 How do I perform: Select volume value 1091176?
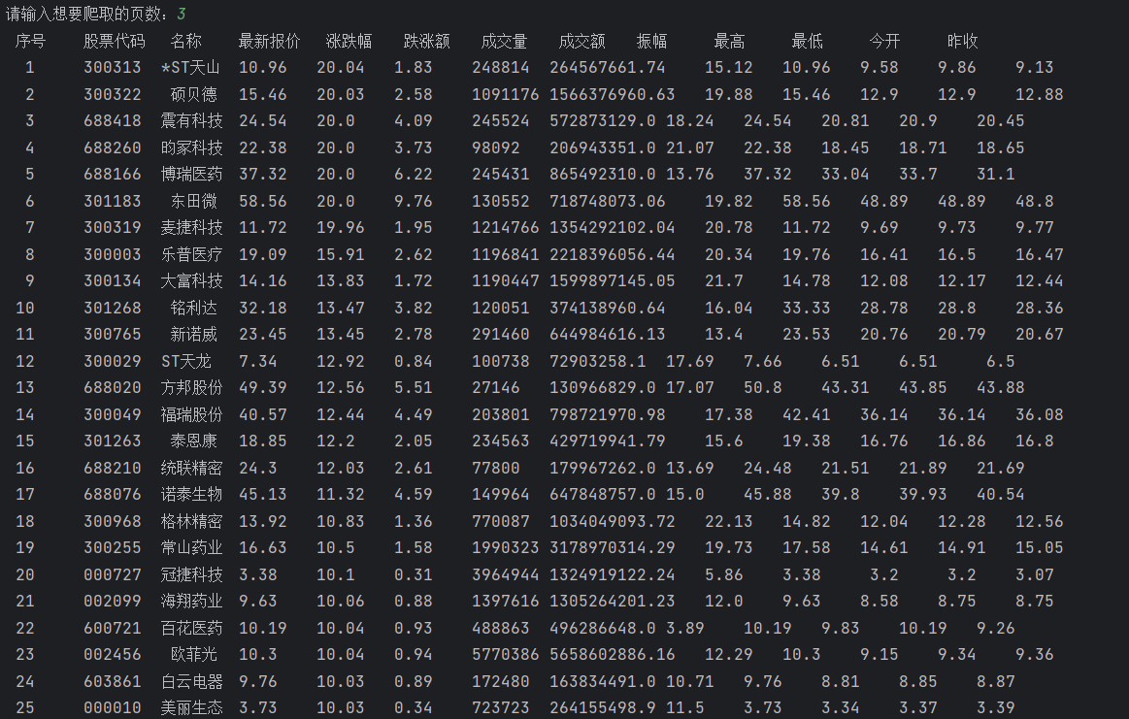(x=506, y=94)
